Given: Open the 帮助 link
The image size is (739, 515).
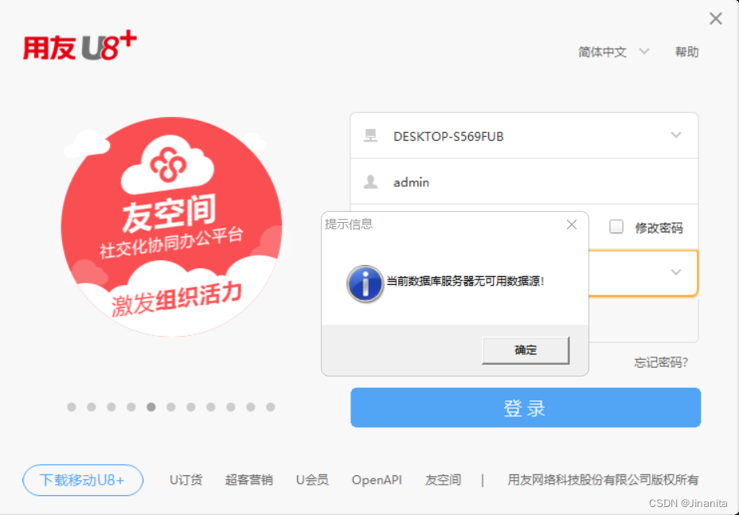Looking at the screenshot, I should point(686,52).
